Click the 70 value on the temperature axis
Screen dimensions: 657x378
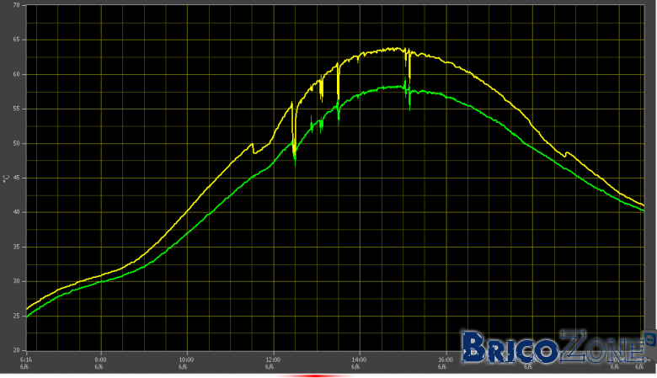16,5
